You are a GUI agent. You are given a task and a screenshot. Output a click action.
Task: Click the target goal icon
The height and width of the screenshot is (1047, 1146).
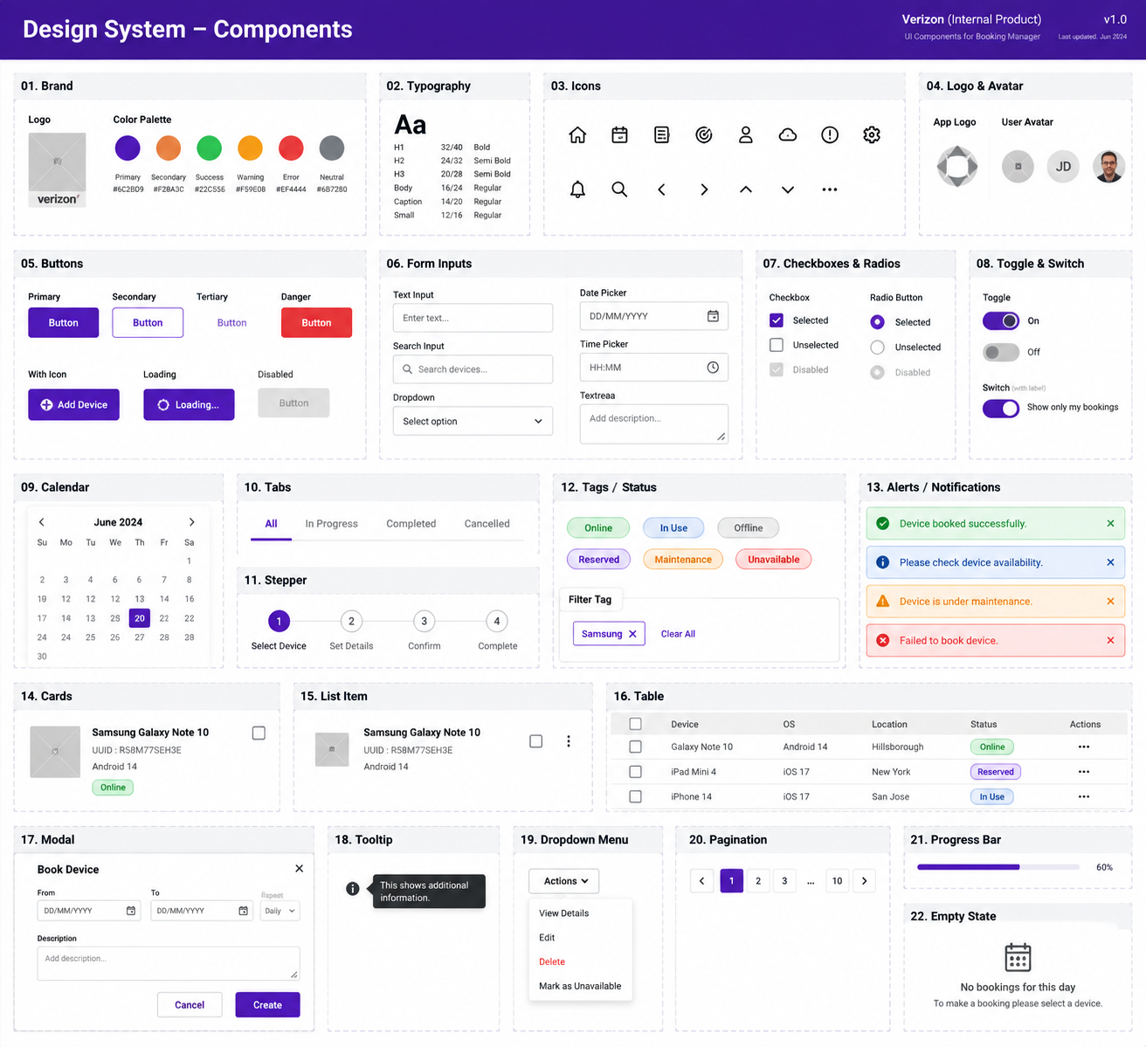[704, 134]
